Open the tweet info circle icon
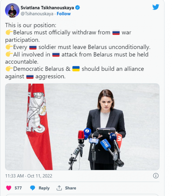172x196 pixels. (x=156, y=176)
